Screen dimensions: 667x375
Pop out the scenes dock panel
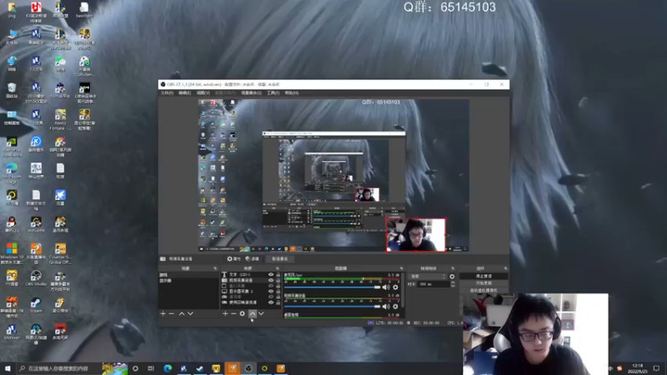pos(215,268)
